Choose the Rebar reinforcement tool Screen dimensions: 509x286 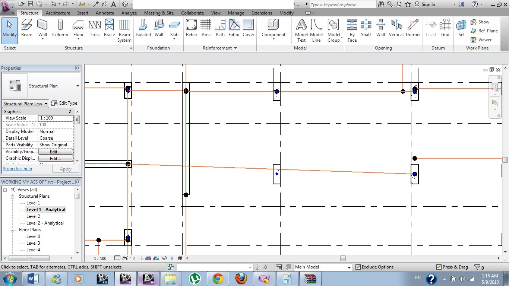[191, 29]
